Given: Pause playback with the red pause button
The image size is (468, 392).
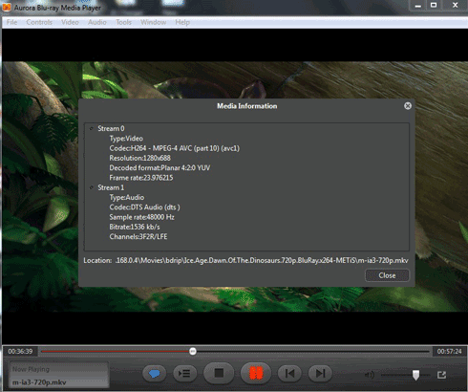Looking at the screenshot, I should click(x=256, y=373).
